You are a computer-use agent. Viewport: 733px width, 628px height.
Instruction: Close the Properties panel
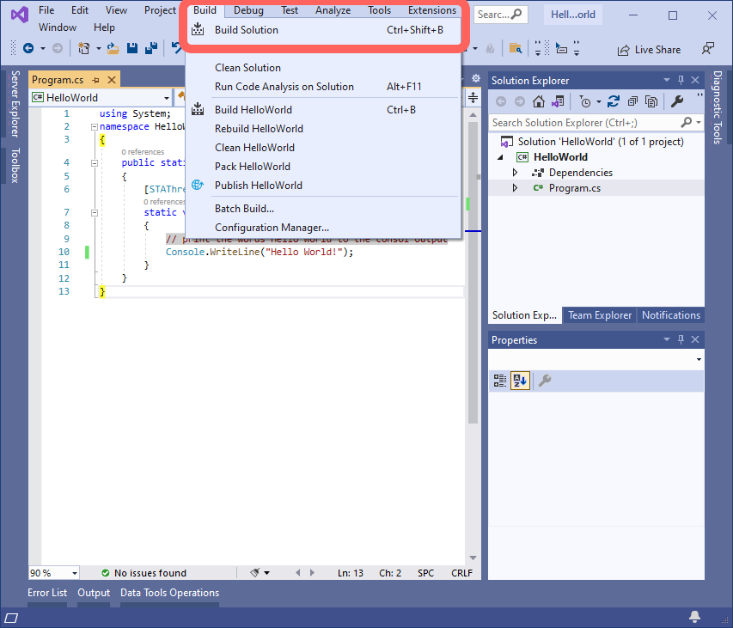pos(695,339)
